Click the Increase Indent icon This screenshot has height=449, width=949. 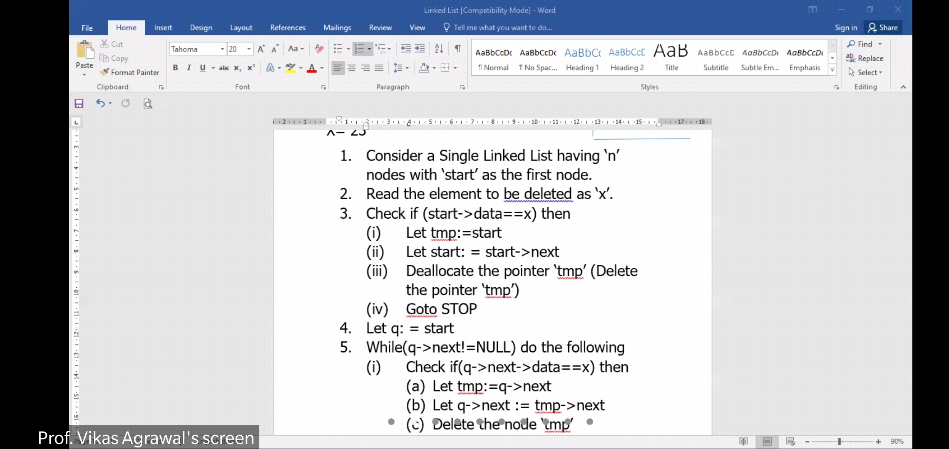[x=420, y=49]
